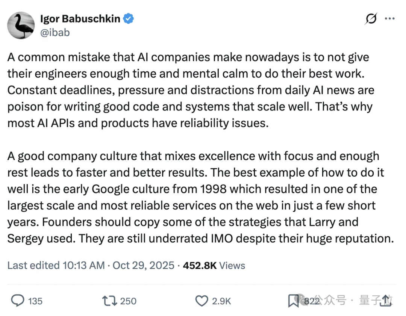
Task: Share the post via the upload arrow icon
Action: 386,300
